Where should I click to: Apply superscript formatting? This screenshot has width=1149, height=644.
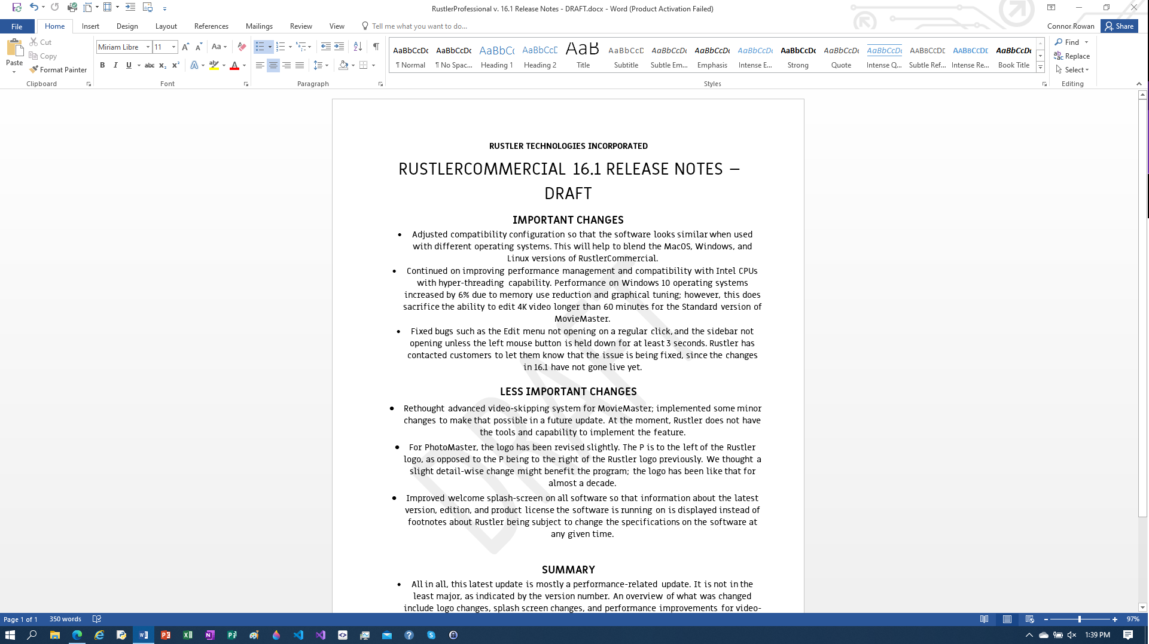175,65
